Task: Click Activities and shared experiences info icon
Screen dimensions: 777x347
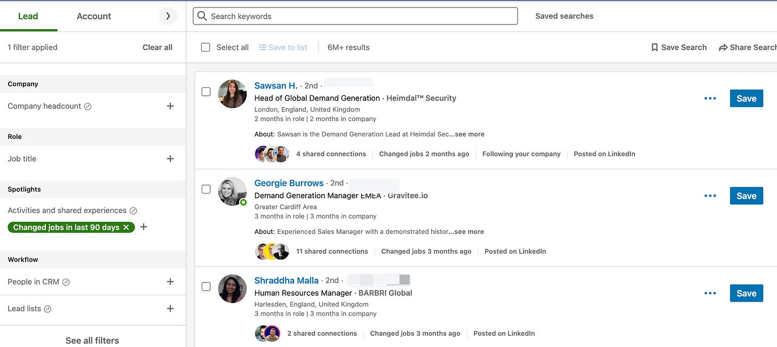Action: tap(133, 211)
